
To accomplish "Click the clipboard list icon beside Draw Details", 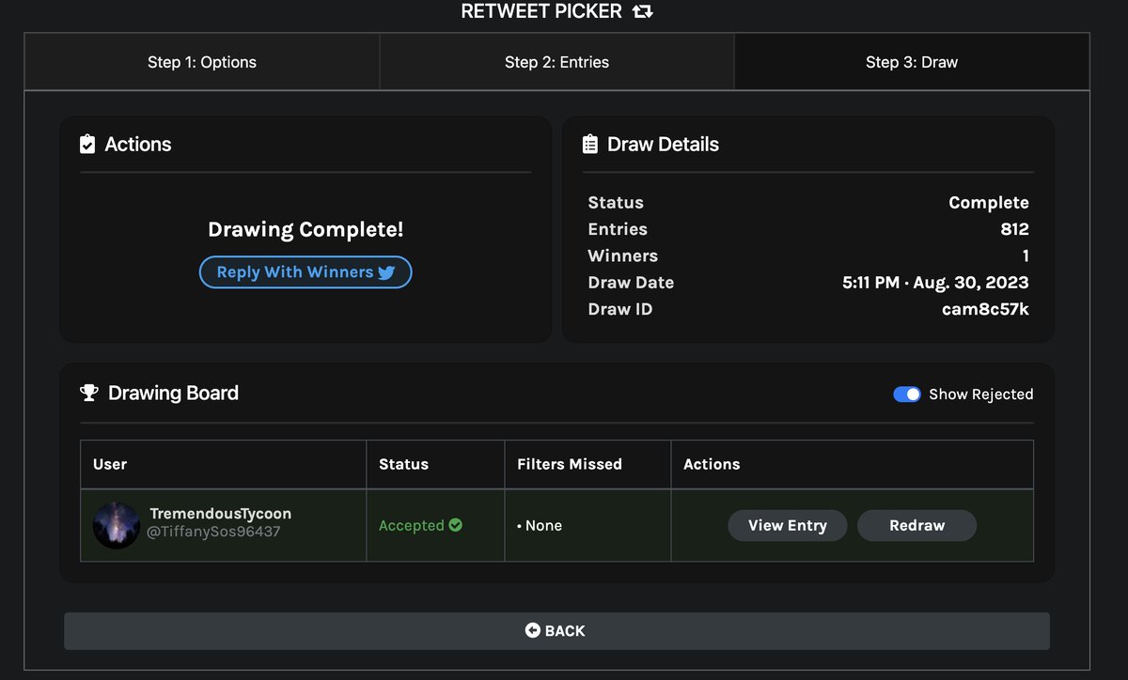I will 590,145.
